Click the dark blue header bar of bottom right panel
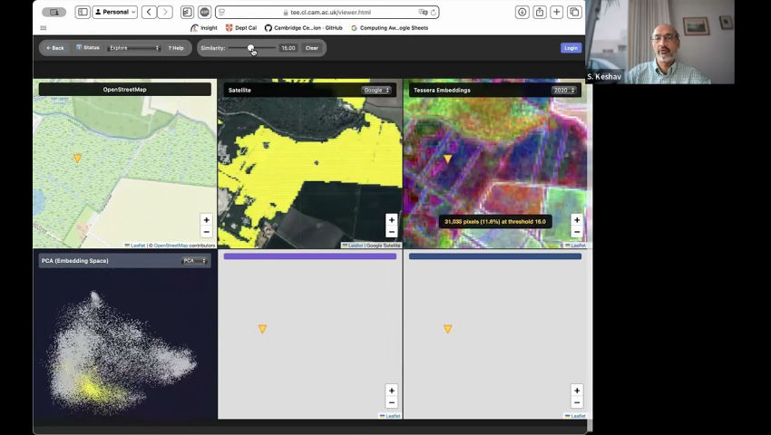Image resolution: width=771 pixels, height=435 pixels. pos(495,256)
